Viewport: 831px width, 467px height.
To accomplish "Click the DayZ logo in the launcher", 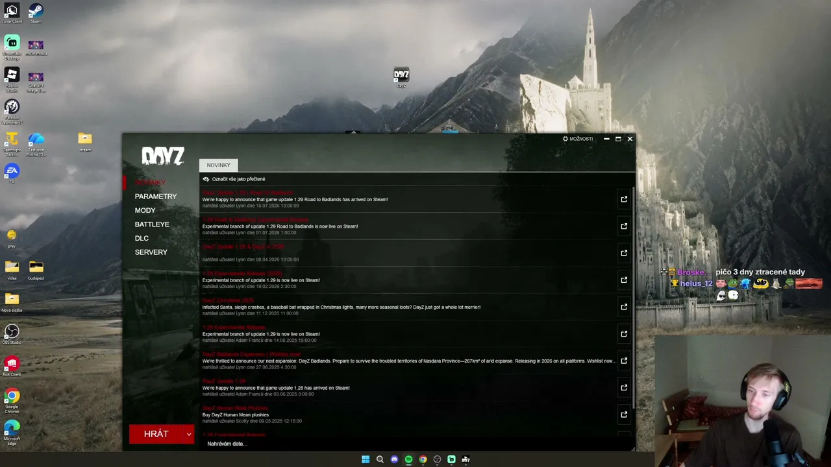I will click(x=163, y=156).
